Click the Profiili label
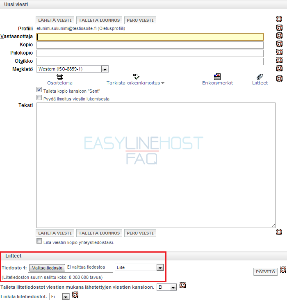287x301 pixels. click(25, 29)
